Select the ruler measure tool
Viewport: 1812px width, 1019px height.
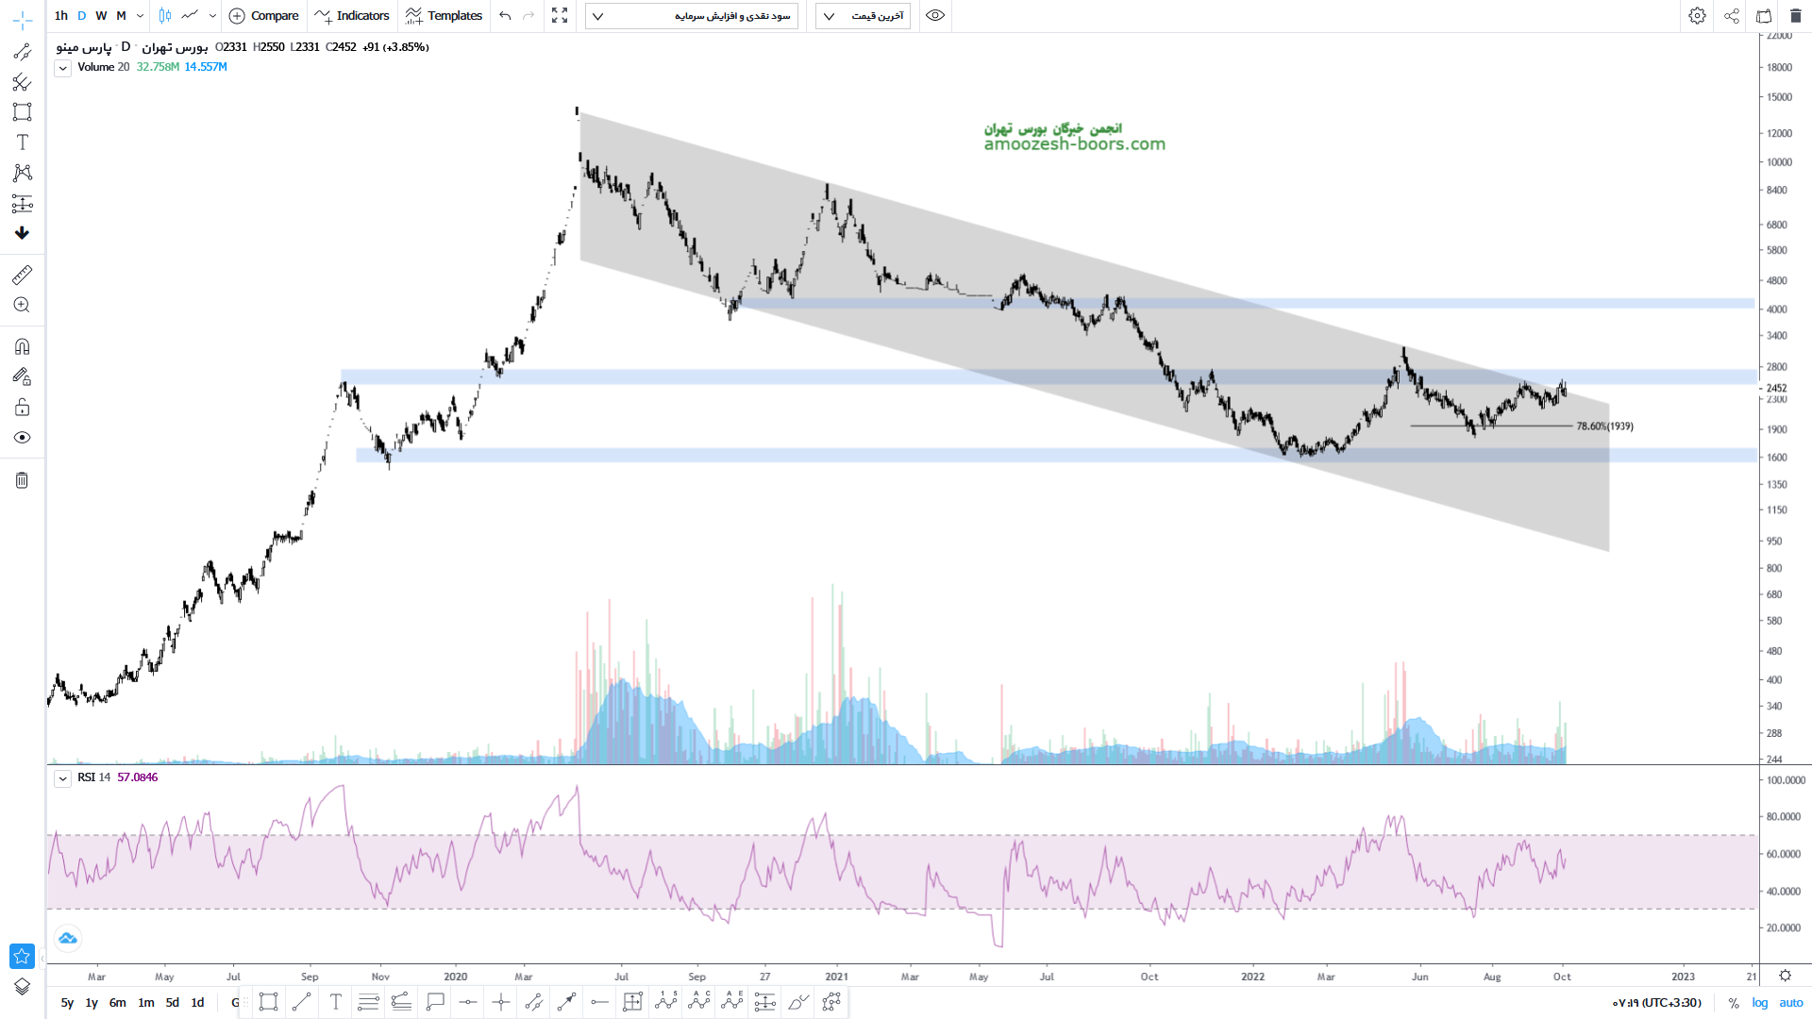pos(22,275)
